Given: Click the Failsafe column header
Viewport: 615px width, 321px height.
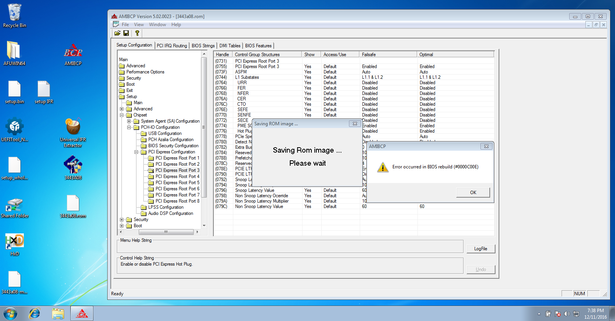Looking at the screenshot, I should point(388,55).
